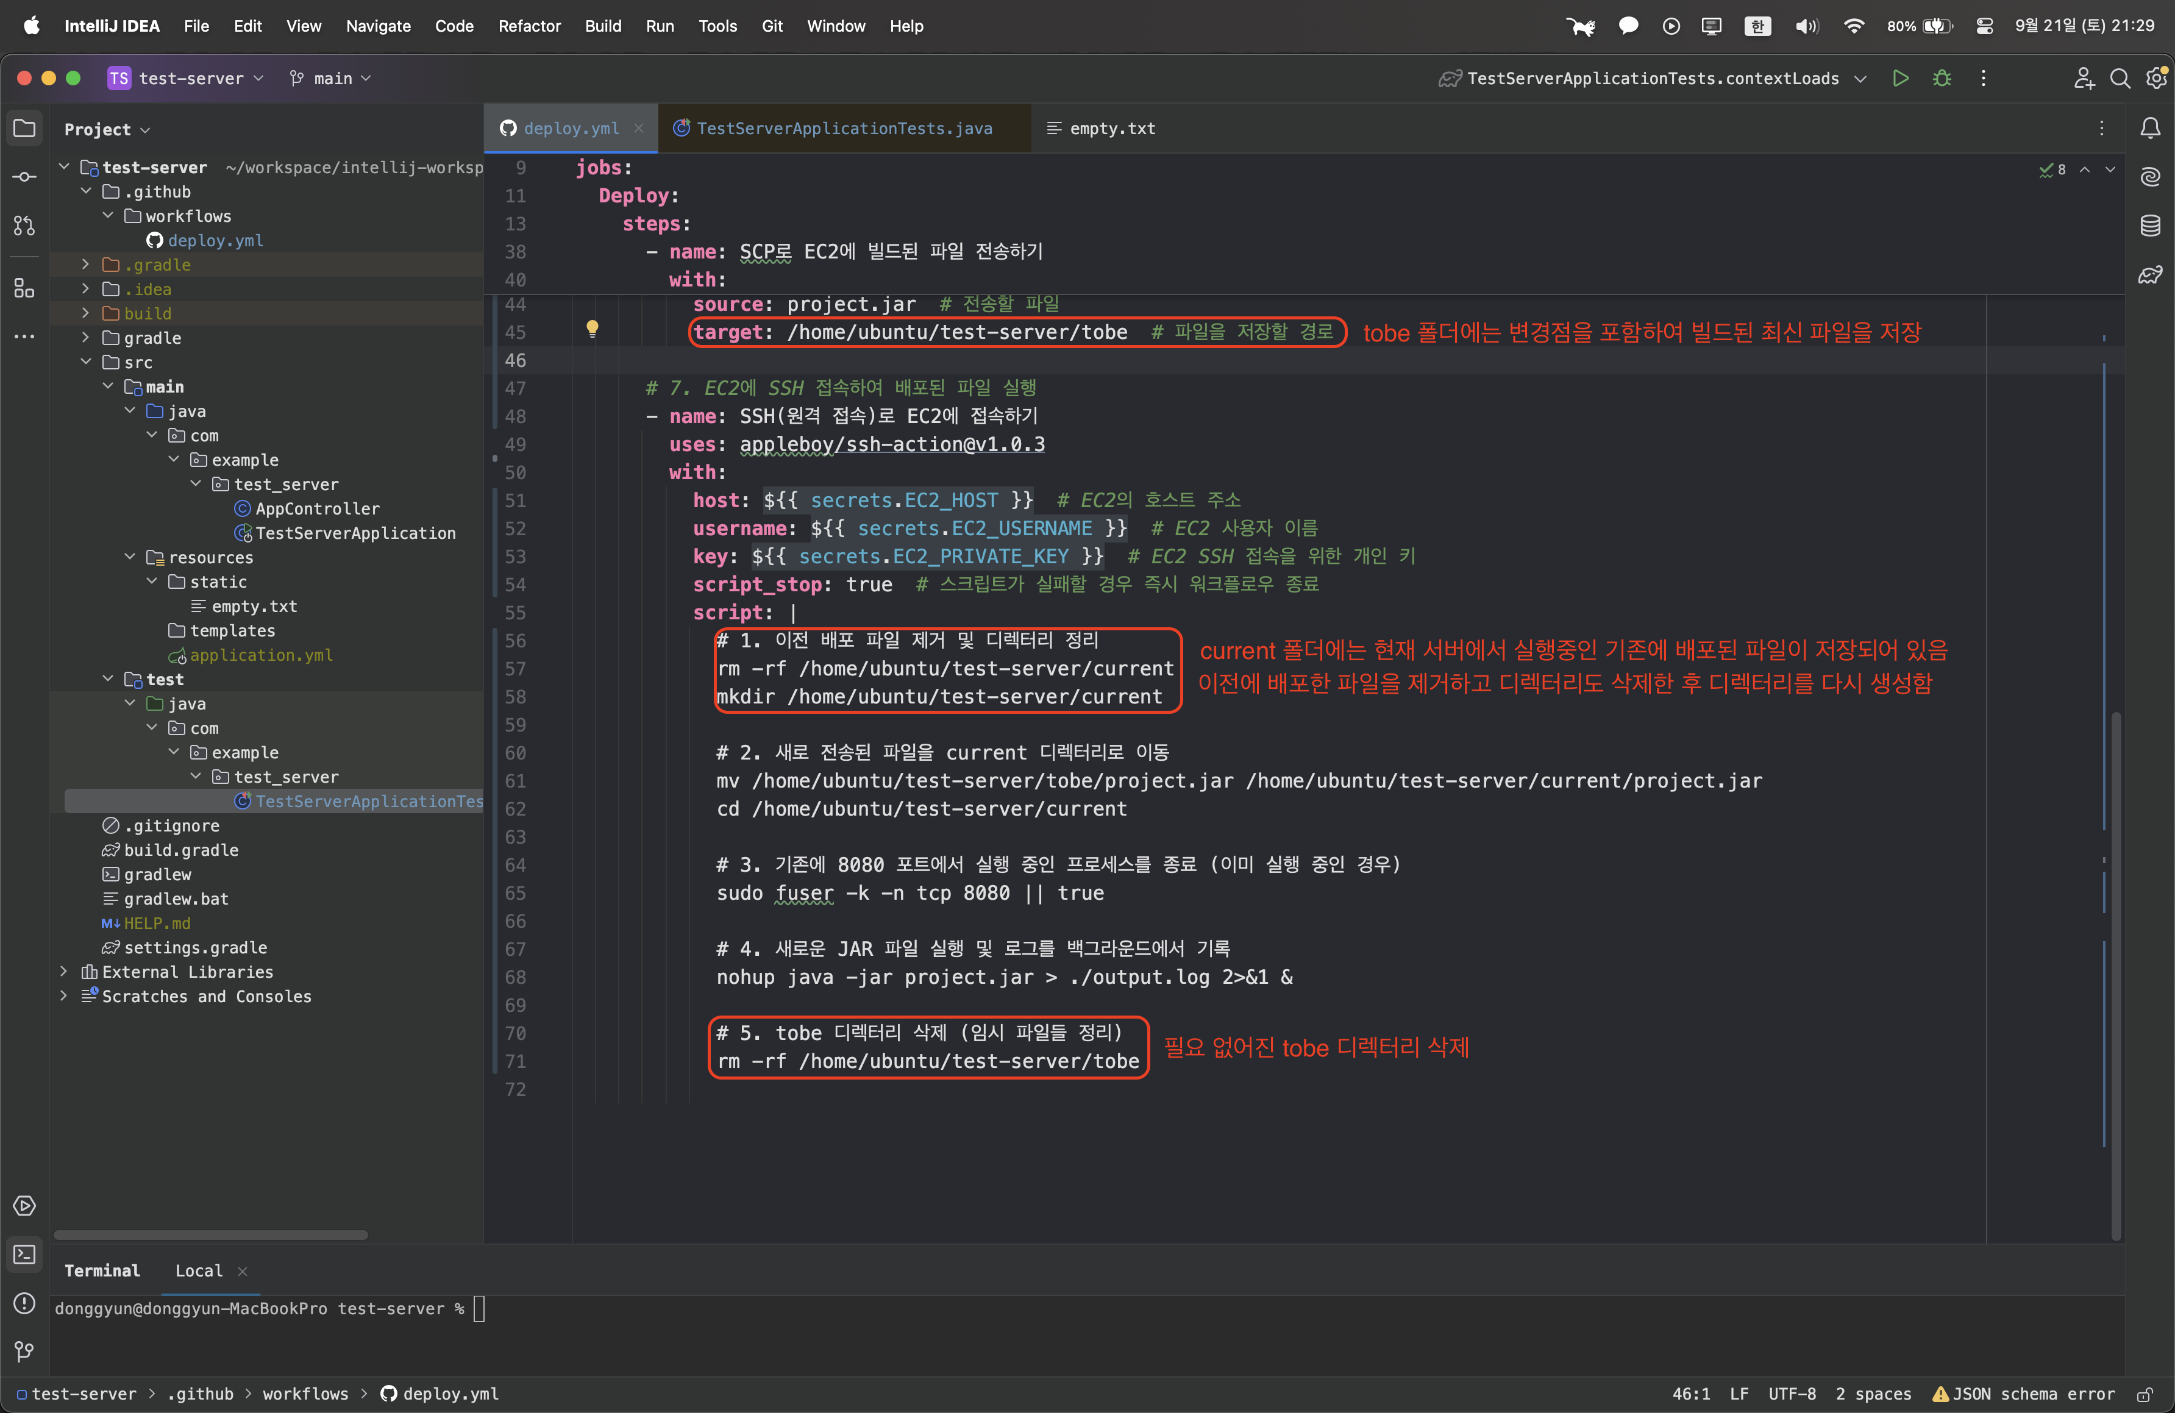This screenshot has width=2175, height=1413.
Task: Open Pull Requests tool window icon
Action: click(24, 226)
